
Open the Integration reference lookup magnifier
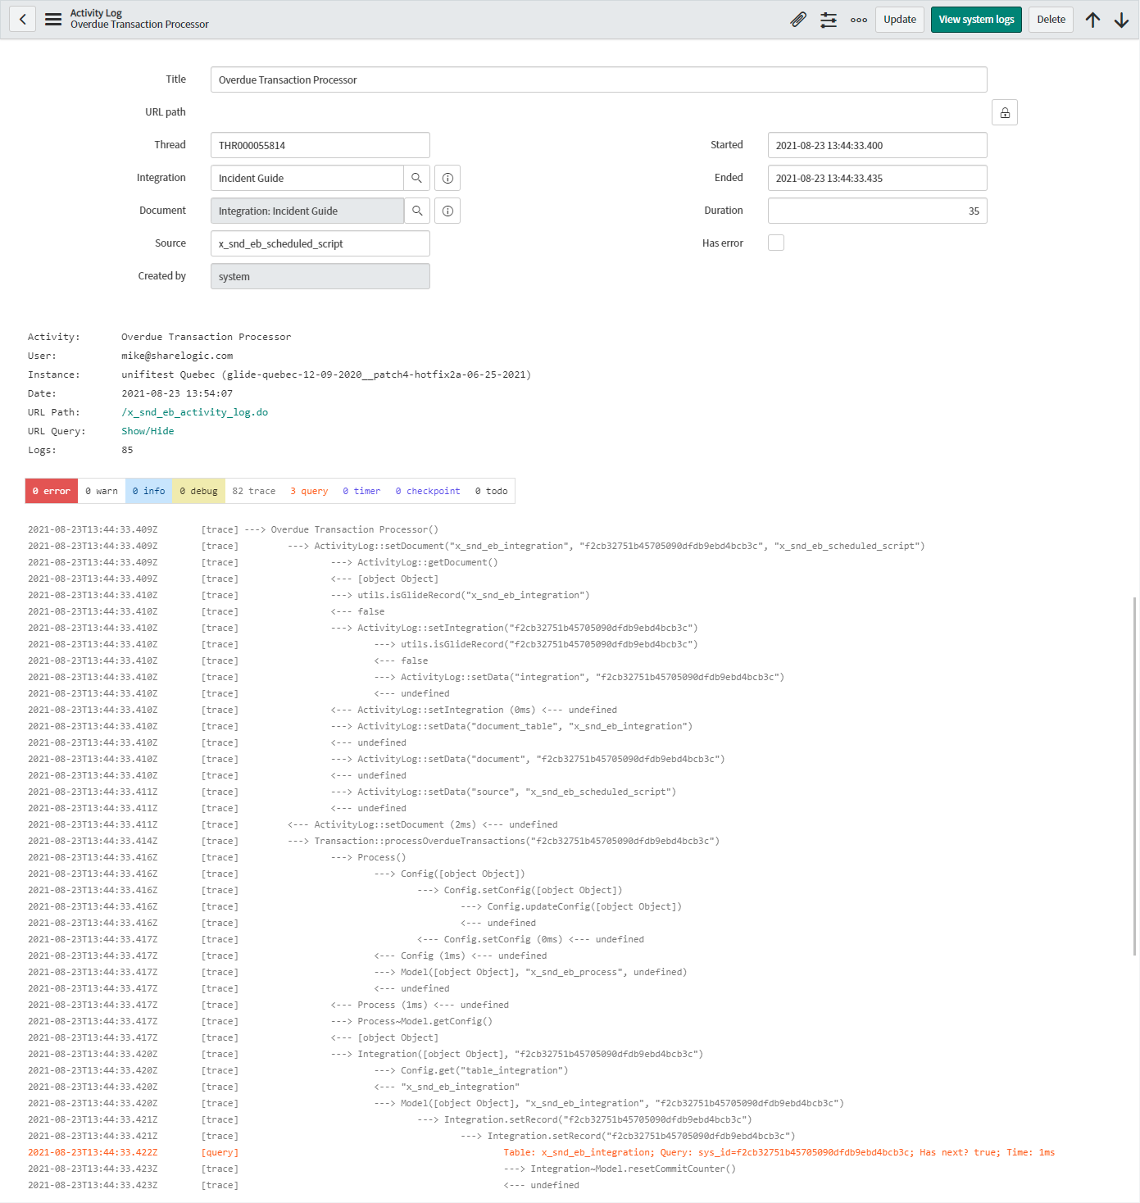tap(417, 178)
